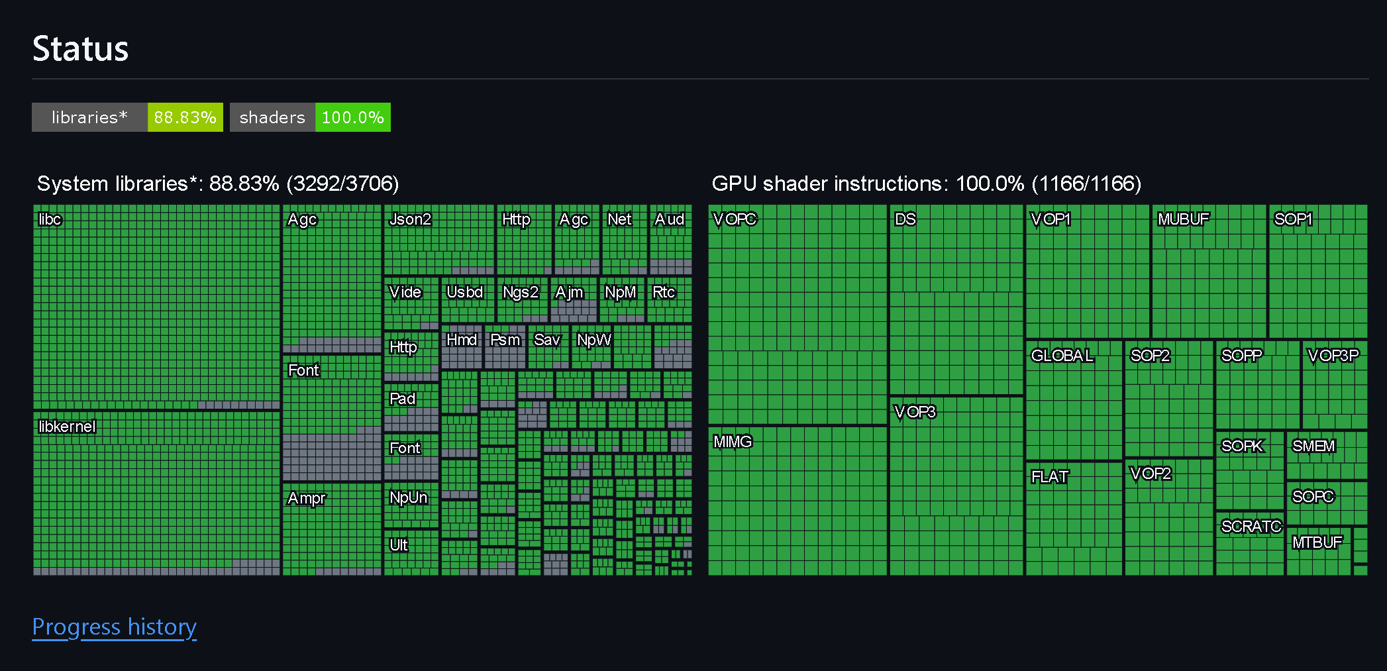The width and height of the screenshot is (1387, 671).
Task: Click the Ampr library block
Action: pyautogui.click(x=332, y=529)
